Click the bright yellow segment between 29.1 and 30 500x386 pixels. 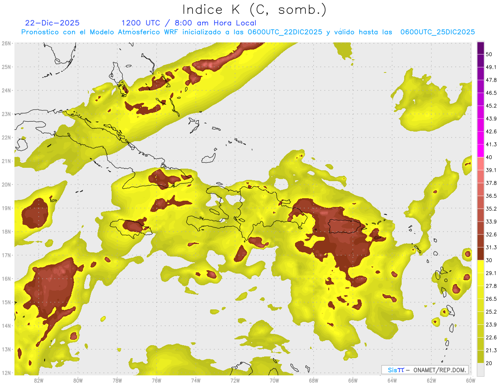coord(480,266)
